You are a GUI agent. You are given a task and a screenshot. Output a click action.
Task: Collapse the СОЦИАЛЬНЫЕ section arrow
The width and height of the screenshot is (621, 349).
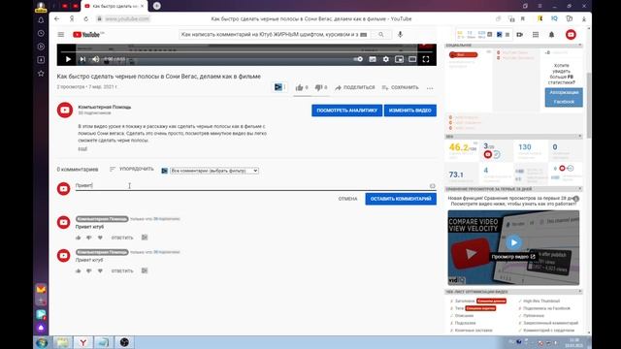tap(580, 46)
